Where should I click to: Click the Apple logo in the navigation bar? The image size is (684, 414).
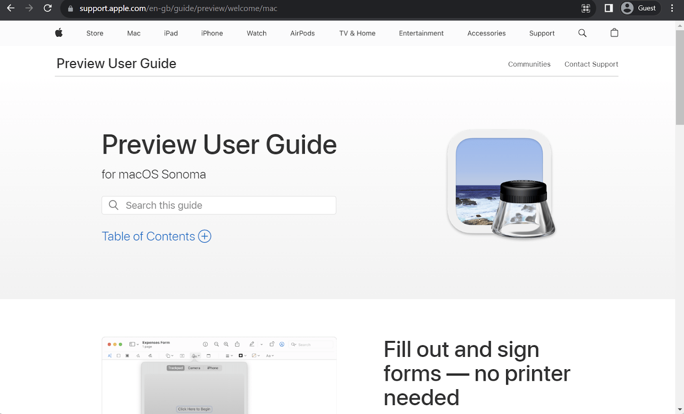pos(59,33)
